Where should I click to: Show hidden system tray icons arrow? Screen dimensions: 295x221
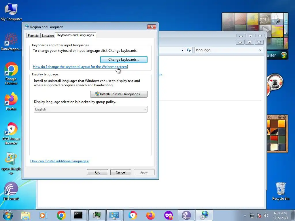pos(245,216)
